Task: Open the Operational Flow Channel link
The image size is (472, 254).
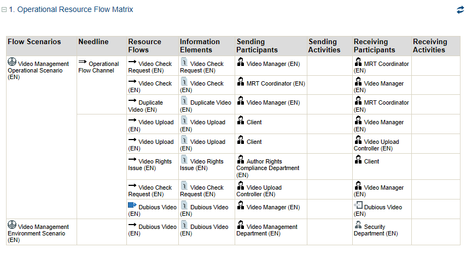Action: tap(98, 67)
